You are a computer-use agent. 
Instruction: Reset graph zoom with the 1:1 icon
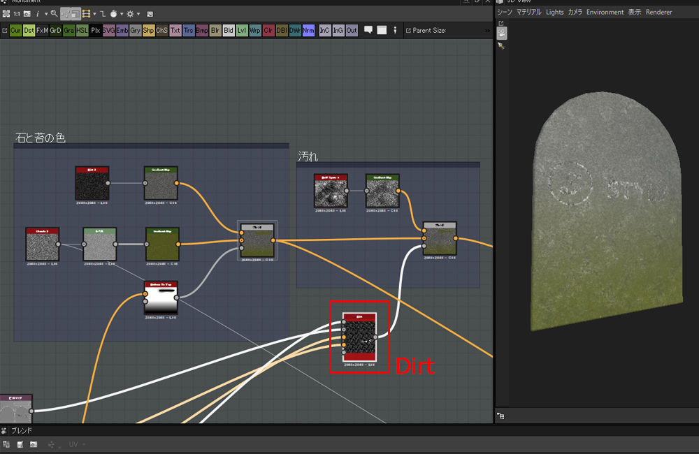point(17,14)
